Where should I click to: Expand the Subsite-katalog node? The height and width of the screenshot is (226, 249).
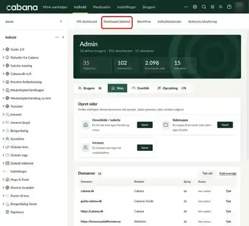point(3,66)
